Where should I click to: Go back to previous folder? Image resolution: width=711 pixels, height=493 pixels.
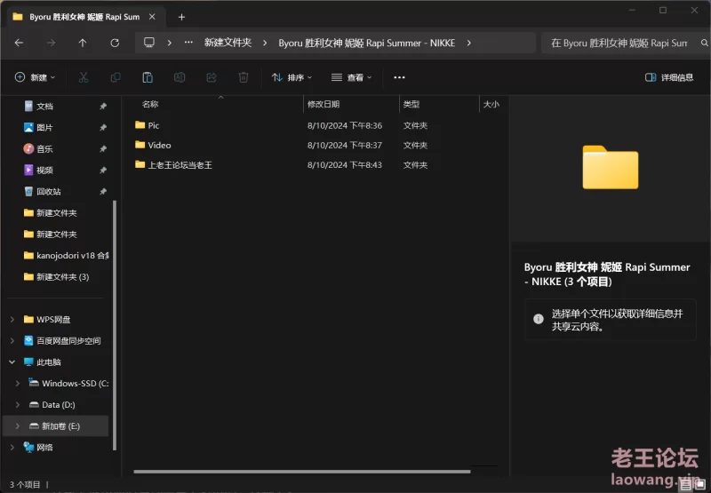[x=19, y=43]
